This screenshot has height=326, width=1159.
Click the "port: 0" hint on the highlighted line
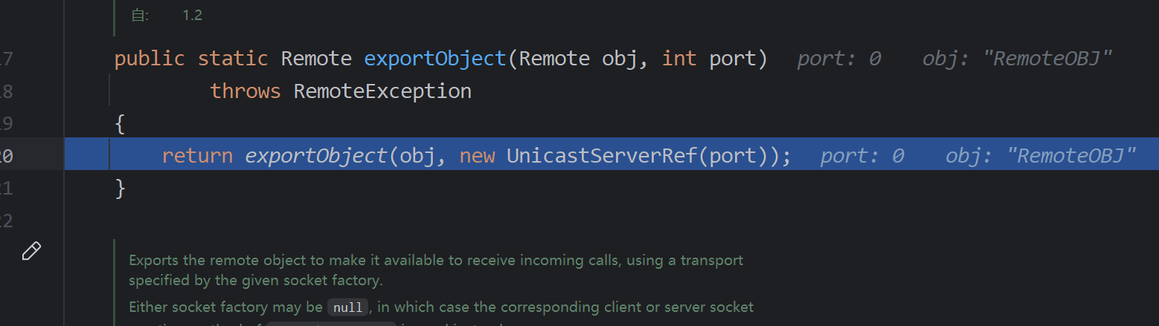tap(862, 156)
